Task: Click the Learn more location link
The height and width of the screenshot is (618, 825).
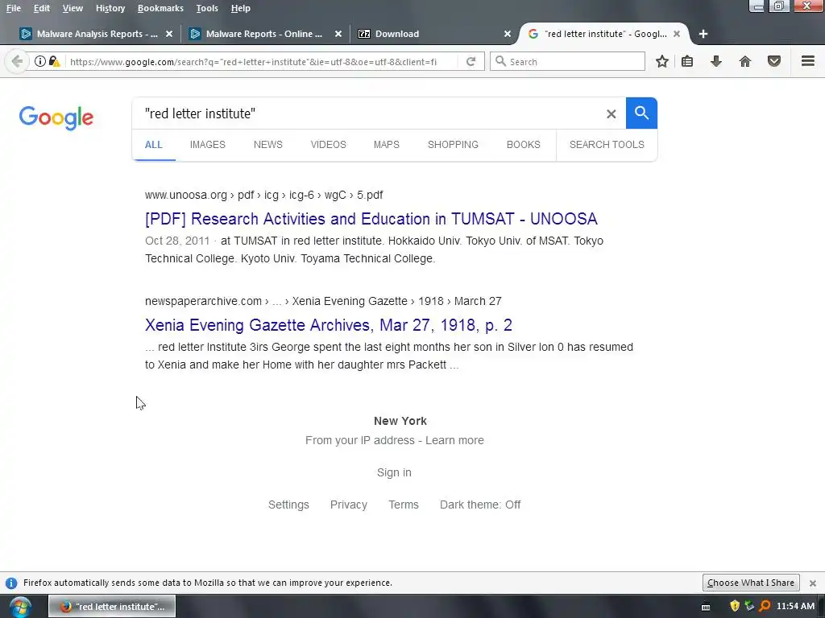Action: (454, 440)
